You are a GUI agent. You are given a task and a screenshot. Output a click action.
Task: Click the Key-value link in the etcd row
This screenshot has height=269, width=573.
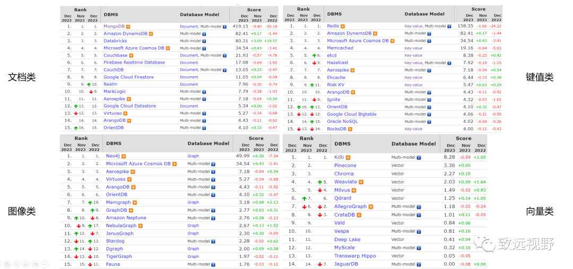tap(413, 55)
